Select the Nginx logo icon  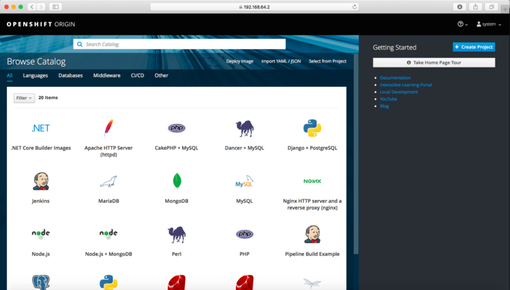tap(312, 181)
